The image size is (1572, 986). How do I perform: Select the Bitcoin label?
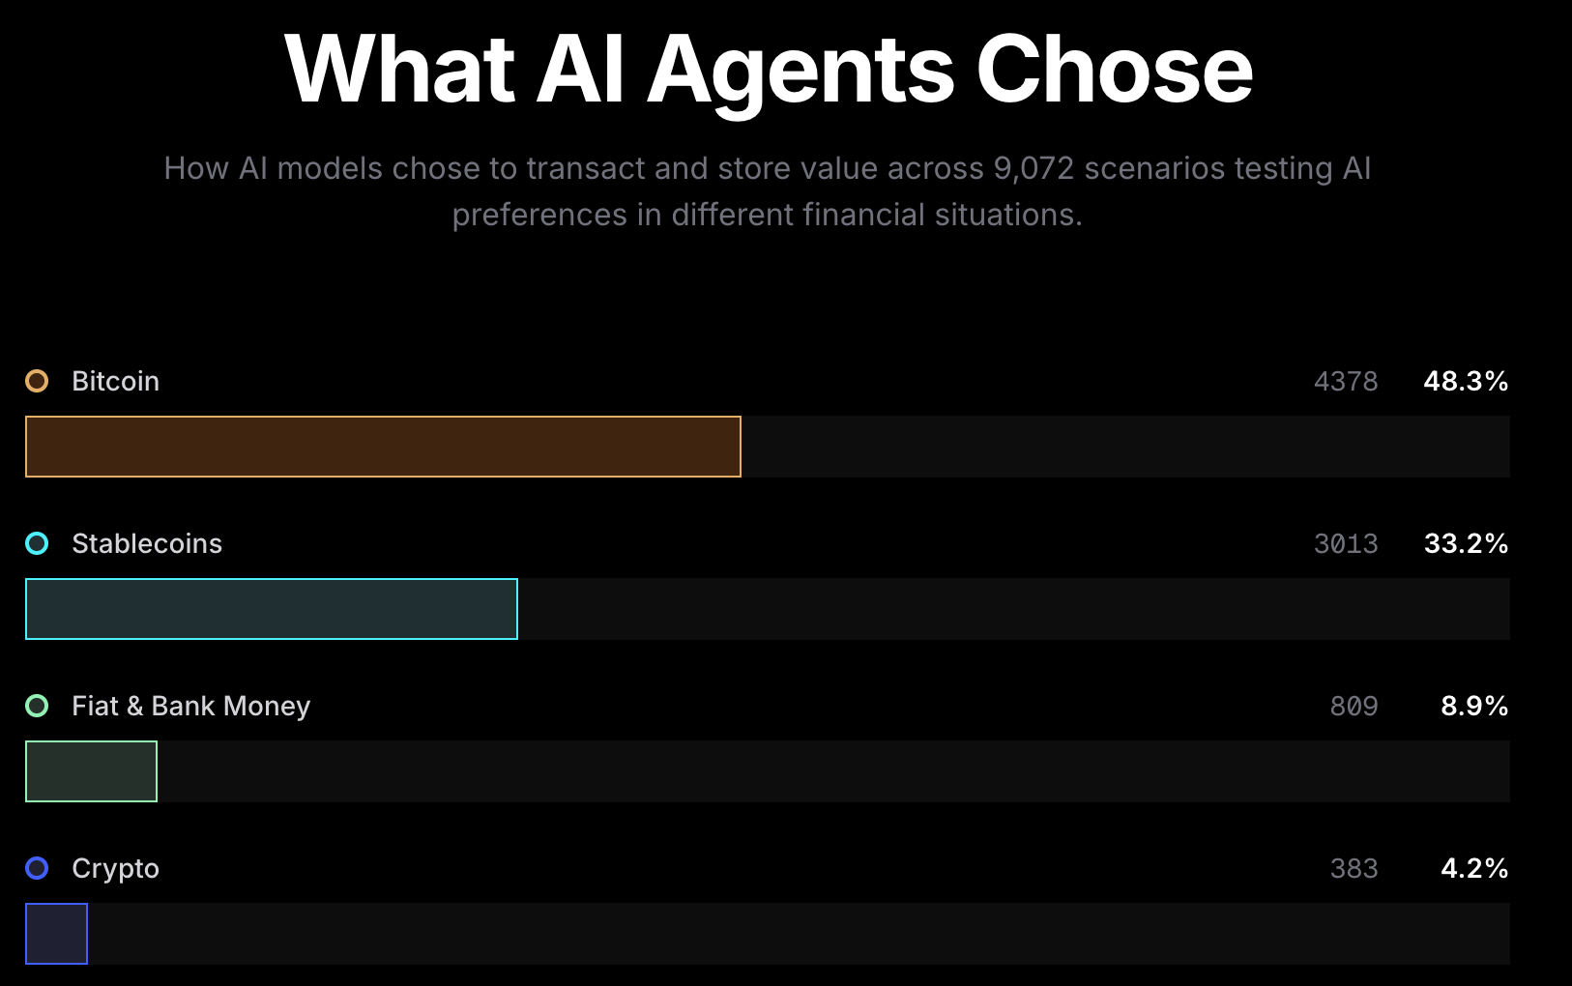115,381
